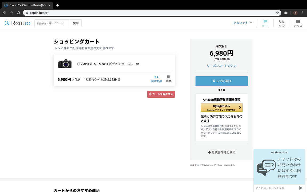
Task: Reload the page with refresh icon
Action: (x=18, y=13)
